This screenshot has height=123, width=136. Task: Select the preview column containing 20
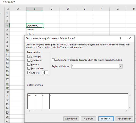(31, 101)
